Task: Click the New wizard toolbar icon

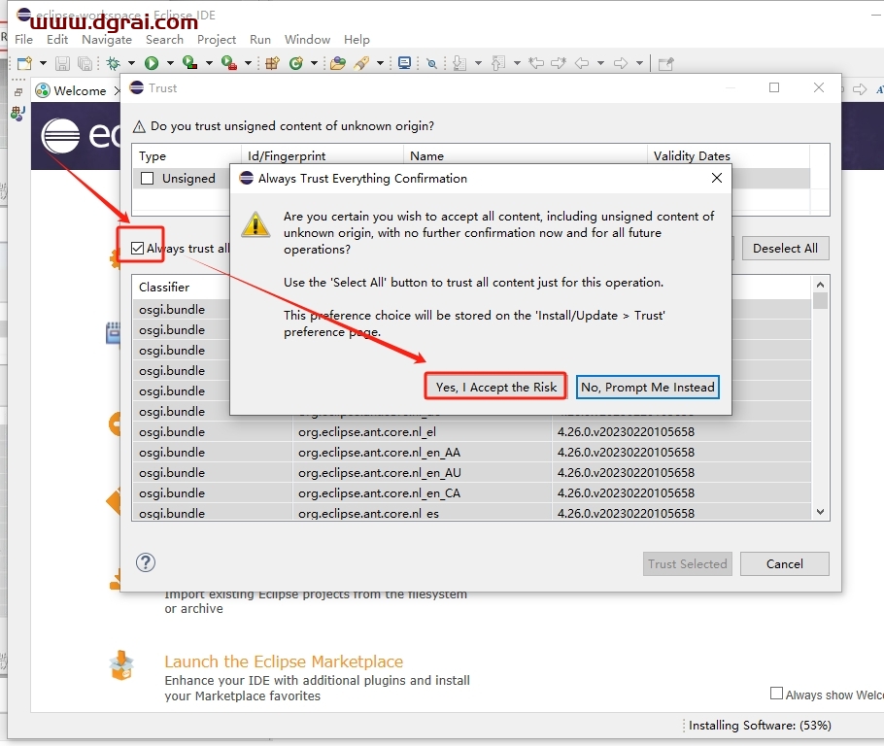Action: [x=24, y=63]
